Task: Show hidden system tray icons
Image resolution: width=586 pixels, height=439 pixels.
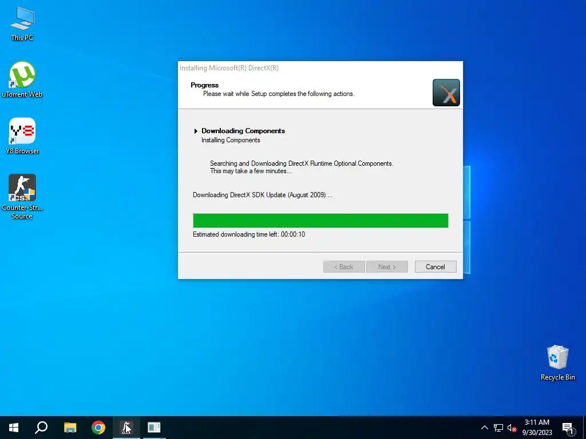Action: (x=484, y=428)
